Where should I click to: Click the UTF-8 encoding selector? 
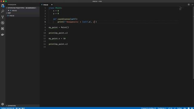[170, 108]
